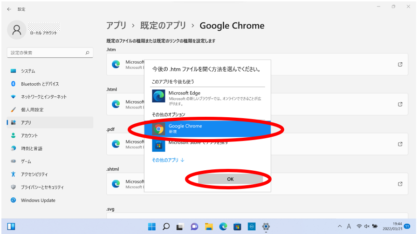
Task: Open the clock showing 19:44
Action: click(392, 226)
